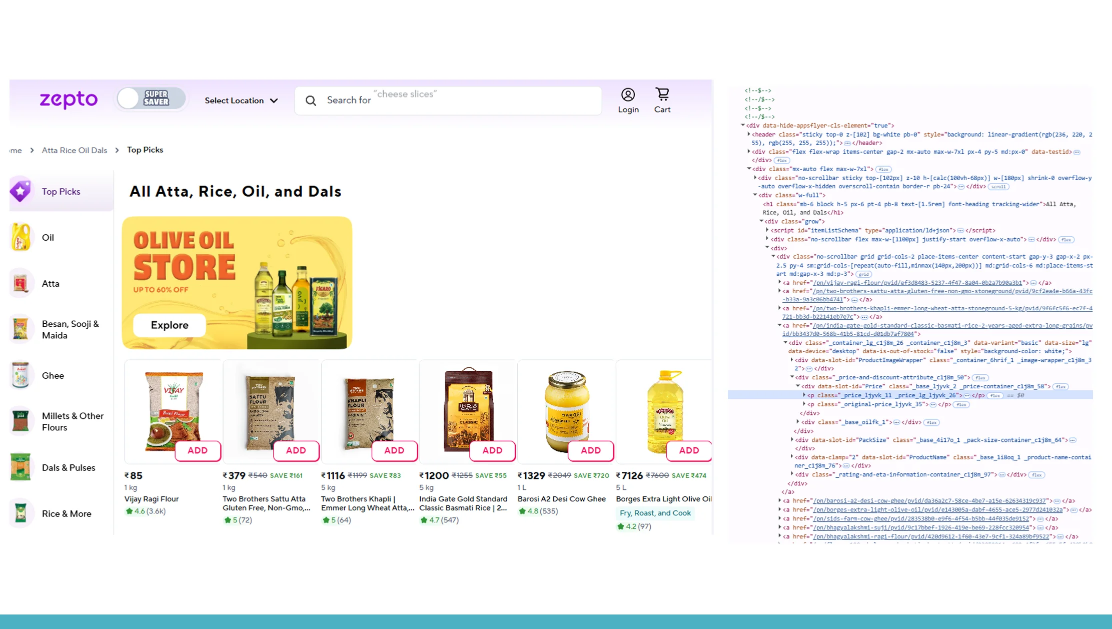Add Two Brothers Khapli Atta to cart
Viewport: 1112px width, 629px height.
pos(394,450)
